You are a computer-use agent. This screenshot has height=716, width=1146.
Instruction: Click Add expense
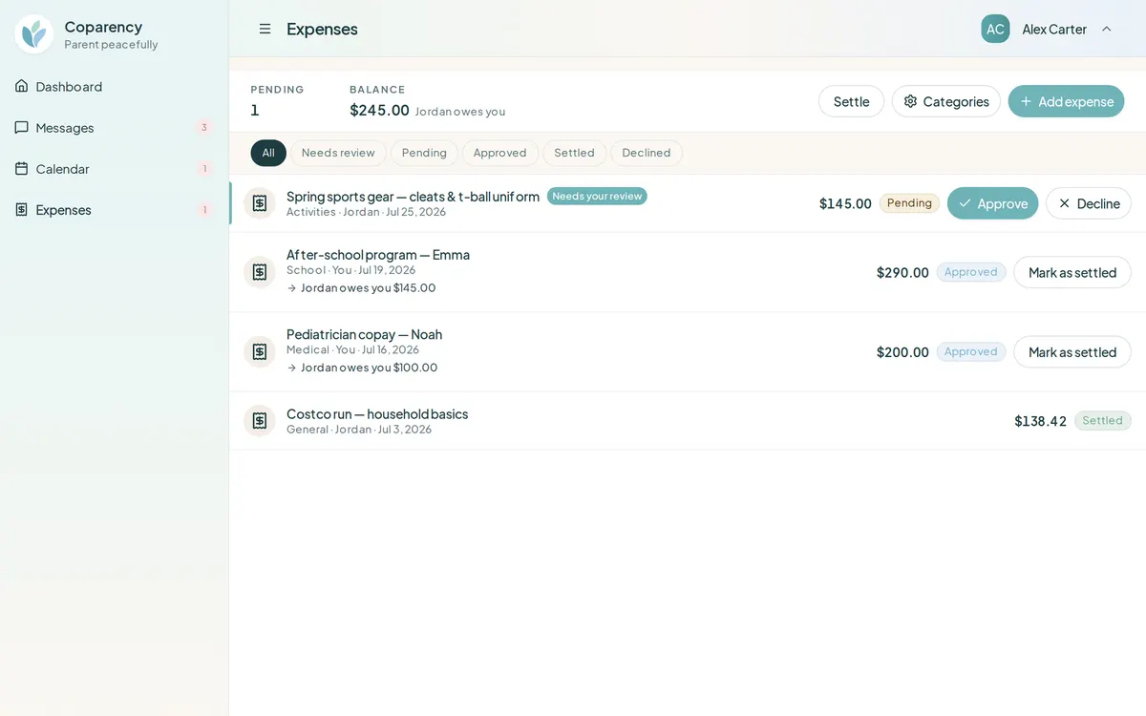pos(1066,101)
